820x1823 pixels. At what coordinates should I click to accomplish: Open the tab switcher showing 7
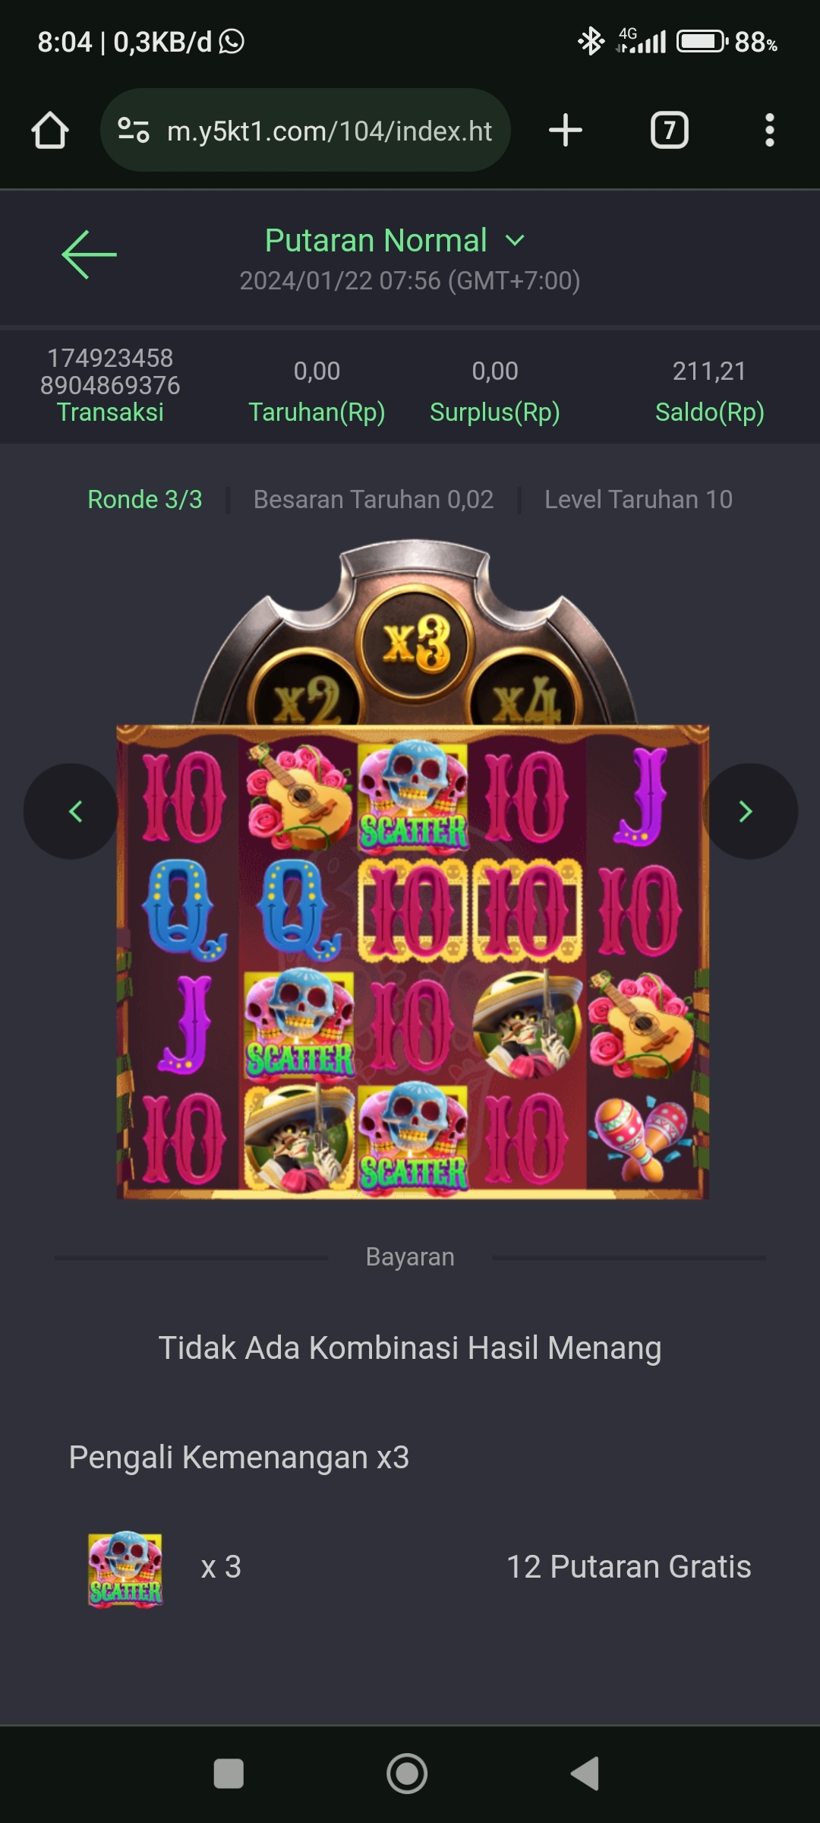coord(670,130)
